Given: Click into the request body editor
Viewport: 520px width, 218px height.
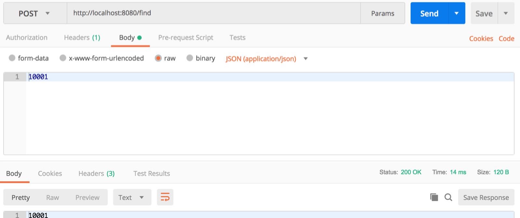Looking at the screenshot, I should [270, 114].
